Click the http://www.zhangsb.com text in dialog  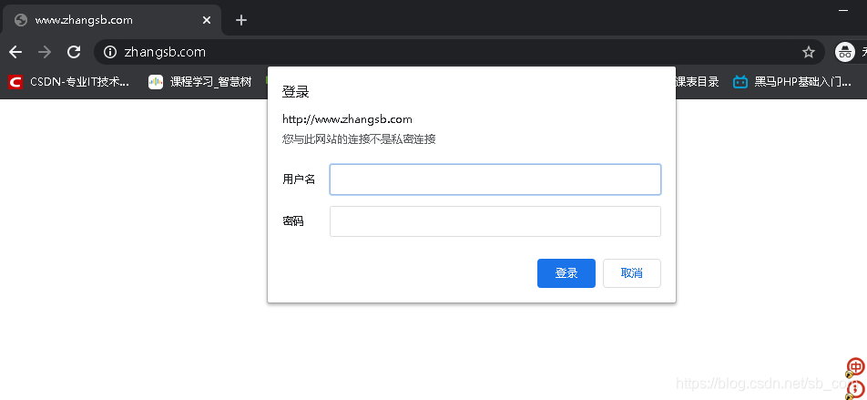347,119
